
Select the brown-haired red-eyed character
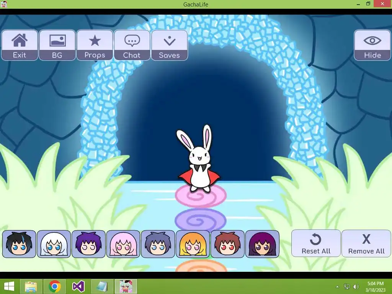click(x=227, y=244)
